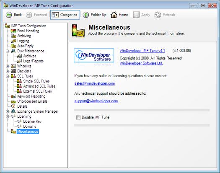Click support@windeveloper.com email link
Screen dimensions: 220x173
tap(96, 101)
